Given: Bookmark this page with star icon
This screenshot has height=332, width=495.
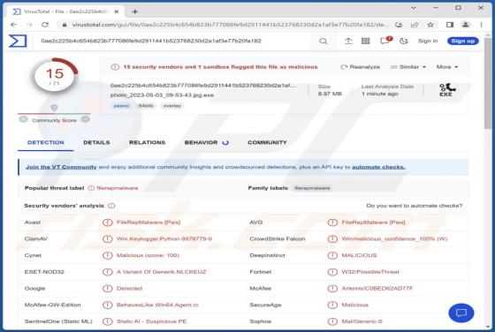Looking at the screenshot, I should pyautogui.click(x=430, y=25).
